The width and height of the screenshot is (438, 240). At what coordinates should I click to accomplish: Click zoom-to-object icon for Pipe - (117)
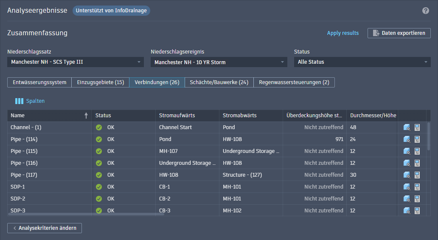point(407,175)
